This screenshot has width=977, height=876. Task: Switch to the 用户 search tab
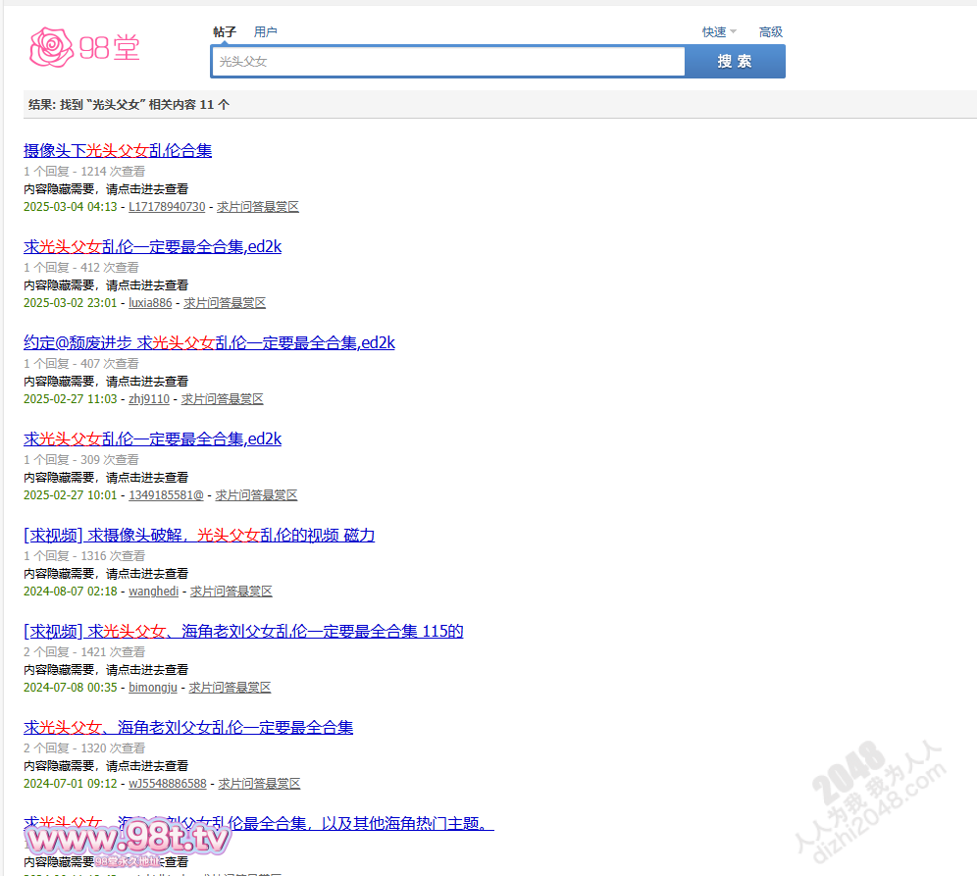pyautogui.click(x=265, y=32)
